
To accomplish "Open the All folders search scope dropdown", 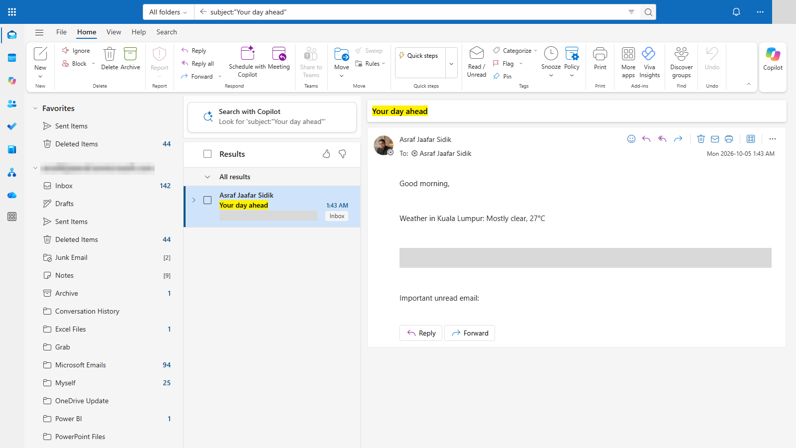I will click(x=169, y=12).
